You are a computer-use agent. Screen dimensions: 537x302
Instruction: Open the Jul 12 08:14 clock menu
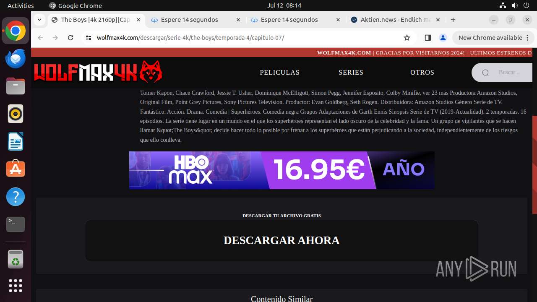[284, 5]
